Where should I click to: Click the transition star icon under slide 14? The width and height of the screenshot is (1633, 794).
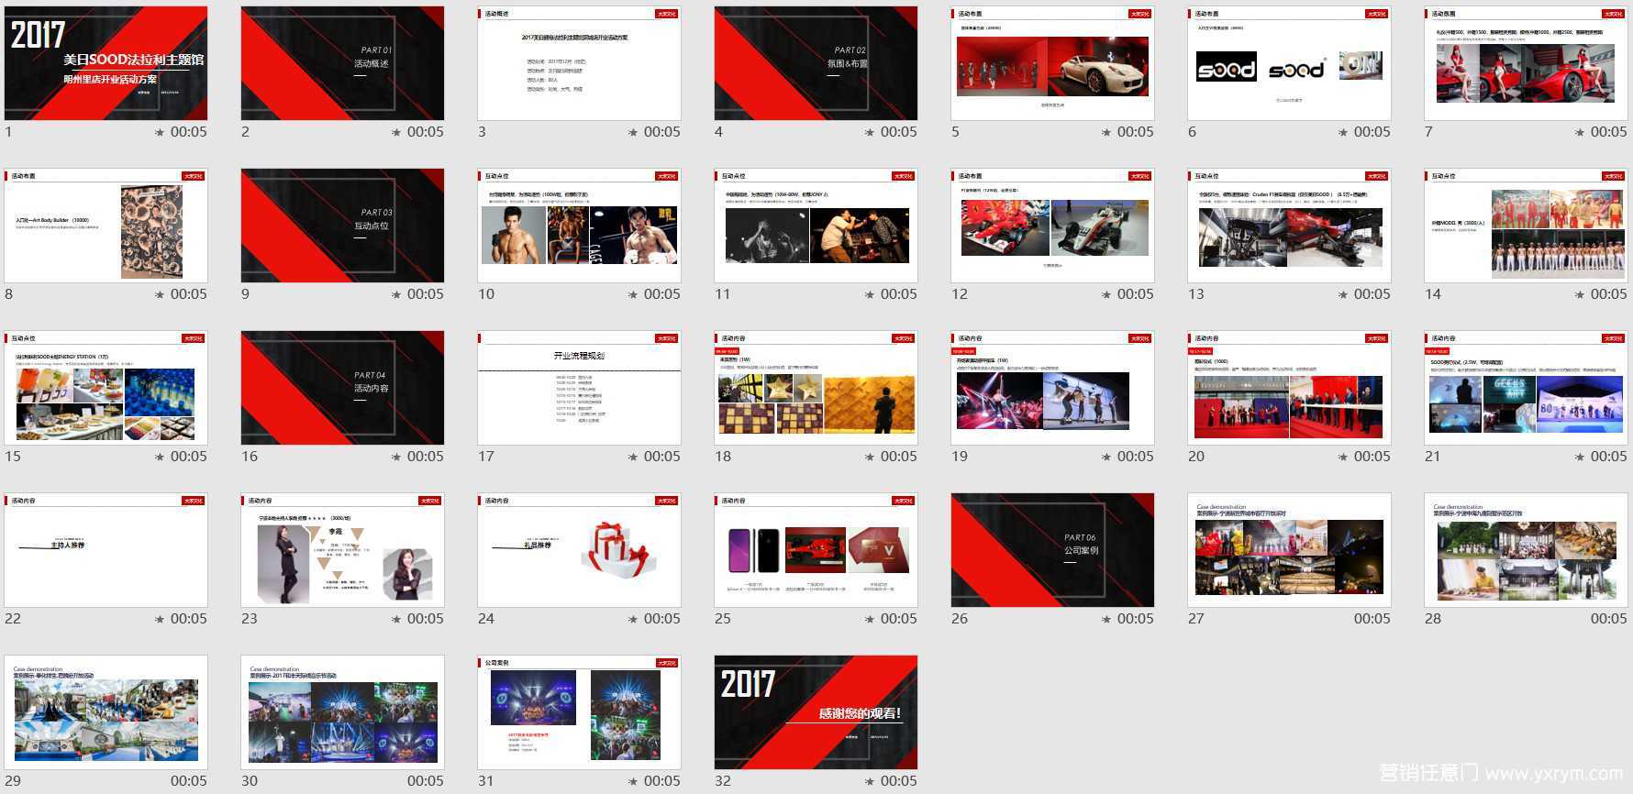[1580, 294]
